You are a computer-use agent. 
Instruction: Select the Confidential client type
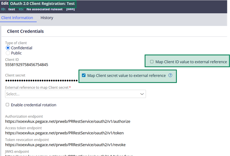coord(8,48)
